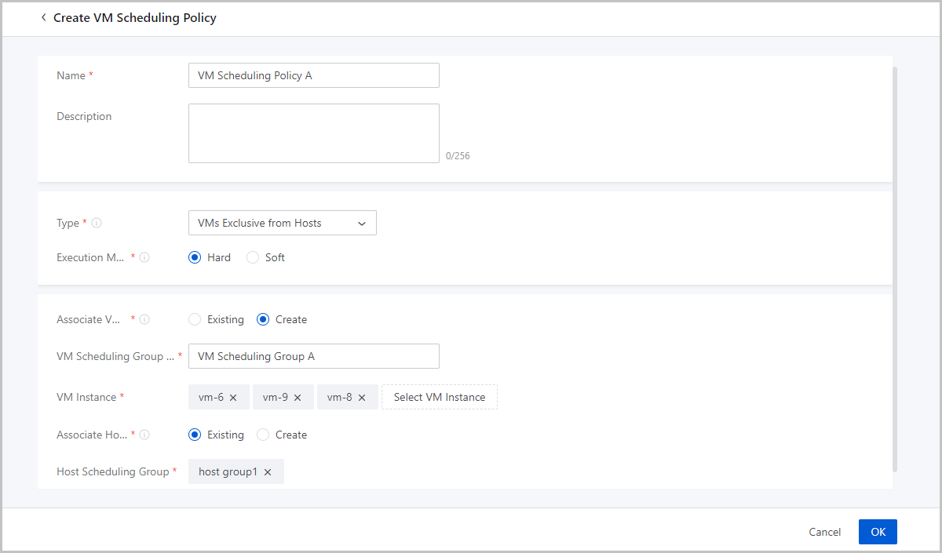This screenshot has height=553, width=942.
Task: Select the Soft execution mode option
Action: pos(253,257)
